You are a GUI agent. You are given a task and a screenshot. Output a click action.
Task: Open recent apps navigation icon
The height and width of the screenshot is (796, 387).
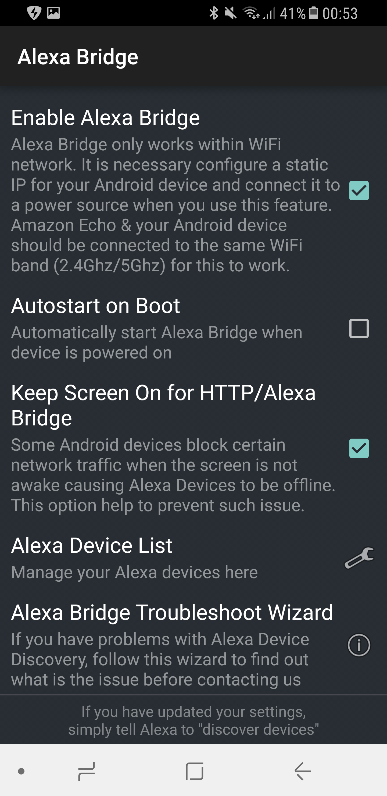click(87, 771)
